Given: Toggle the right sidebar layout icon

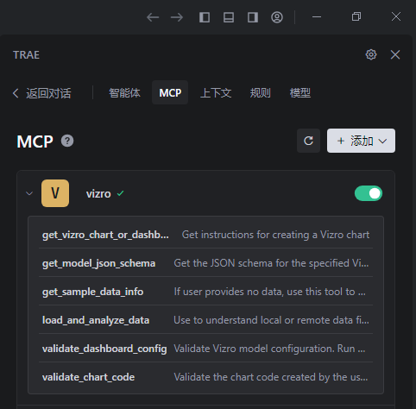Looking at the screenshot, I should tap(253, 17).
